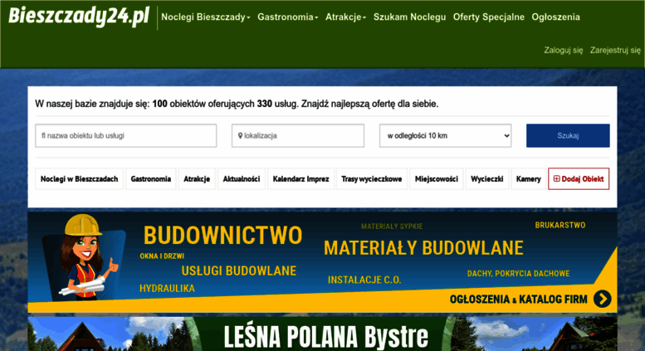The width and height of the screenshot is (645, 351).
Task: Open the Wycieczki section
Action: tap(487, 178)
